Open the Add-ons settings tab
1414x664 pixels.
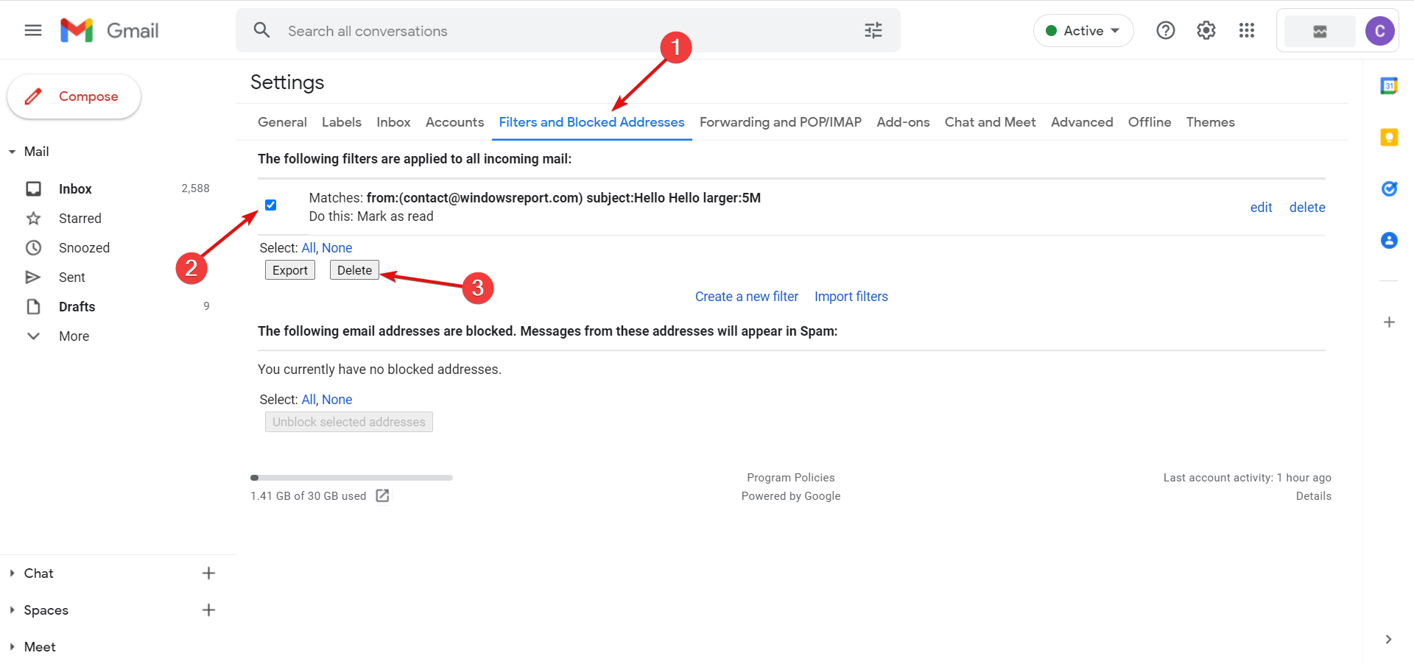[903, 122]
